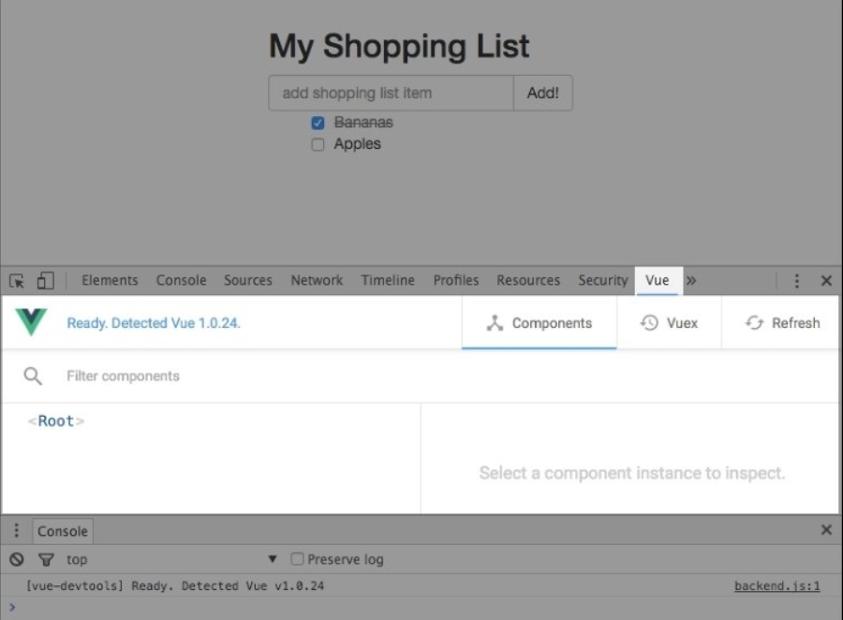Click the inspect element cursor icon
This screenshot has height=620, width=843.
[17, 281]
